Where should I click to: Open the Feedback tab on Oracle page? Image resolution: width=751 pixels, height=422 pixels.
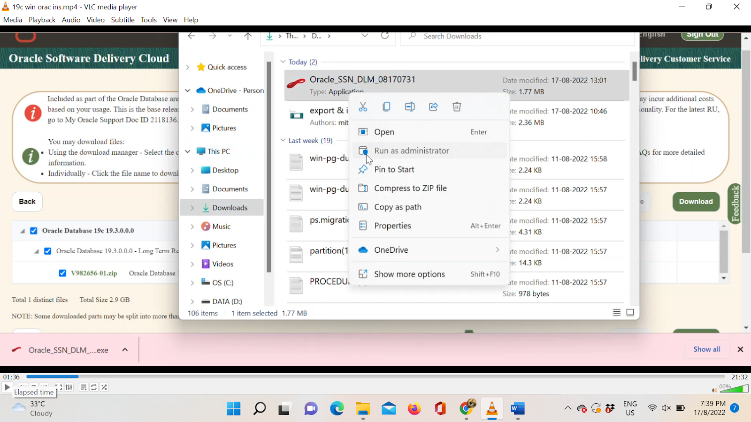[735, 203]
